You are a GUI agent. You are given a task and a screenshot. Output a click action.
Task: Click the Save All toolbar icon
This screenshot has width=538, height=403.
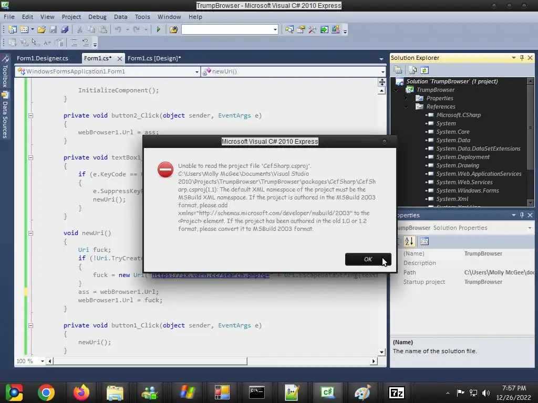(x=65, y=29)
